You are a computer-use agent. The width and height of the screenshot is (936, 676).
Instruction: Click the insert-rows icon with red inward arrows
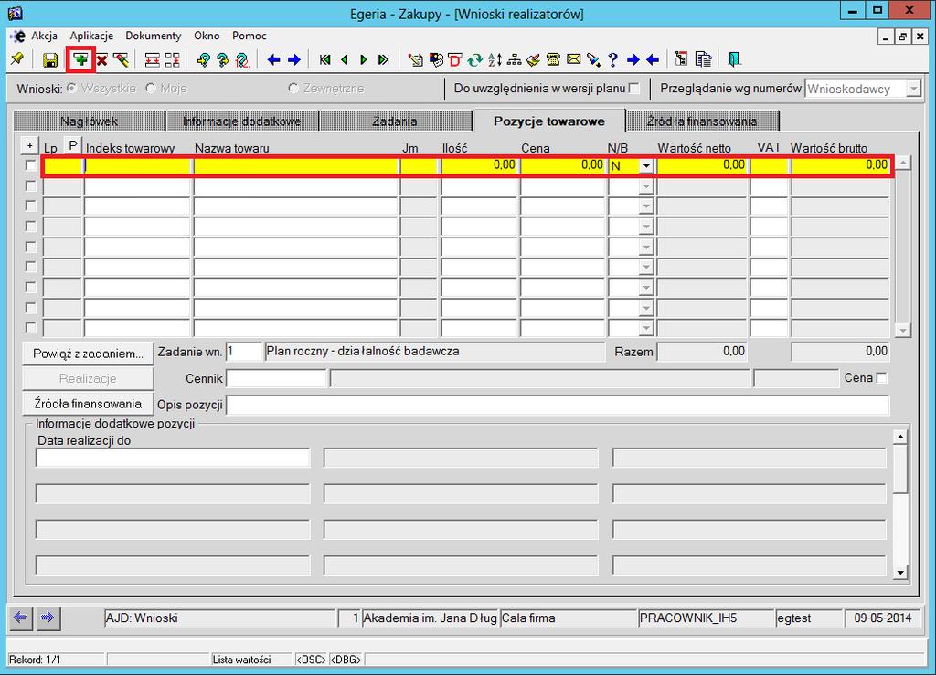(x=153, y=59)
